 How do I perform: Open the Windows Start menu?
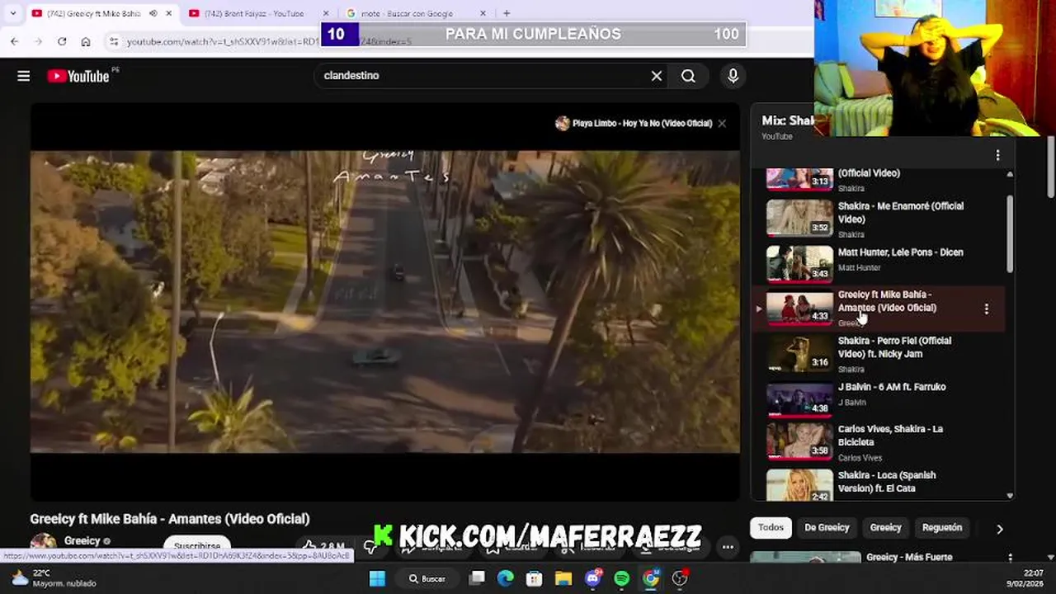(x=378, y=578)
